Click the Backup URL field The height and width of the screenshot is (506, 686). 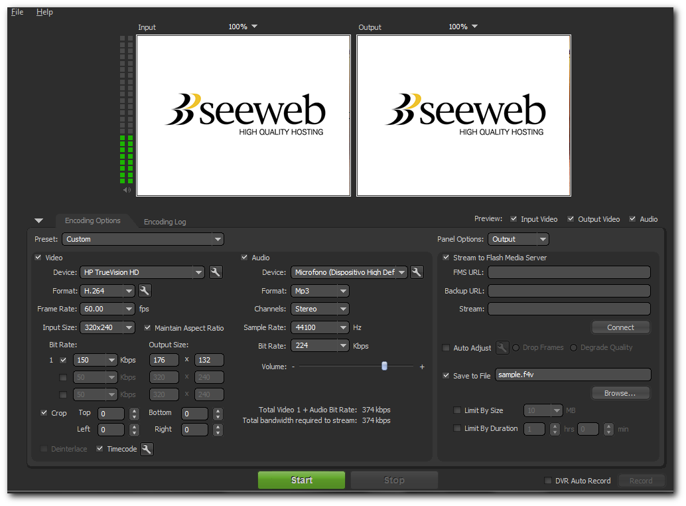click(569, 291)
